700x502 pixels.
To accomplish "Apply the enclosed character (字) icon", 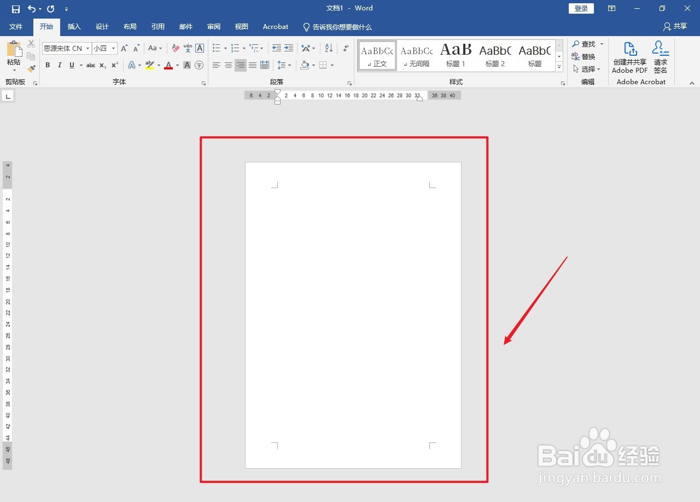I will [200, 65].
